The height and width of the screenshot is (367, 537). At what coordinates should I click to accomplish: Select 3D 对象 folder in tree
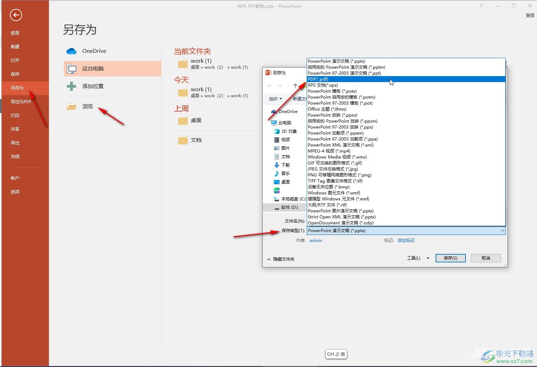(x=286, y=131)
